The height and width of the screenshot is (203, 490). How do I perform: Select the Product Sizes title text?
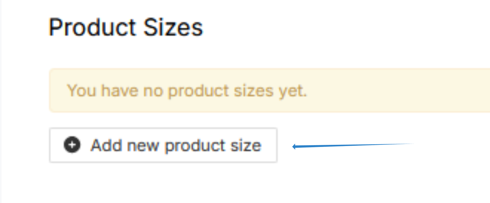pyautogui.click(x=126, y=28)
